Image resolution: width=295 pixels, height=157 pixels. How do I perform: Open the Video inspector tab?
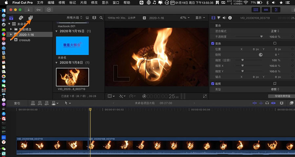[x=213, y=18]
